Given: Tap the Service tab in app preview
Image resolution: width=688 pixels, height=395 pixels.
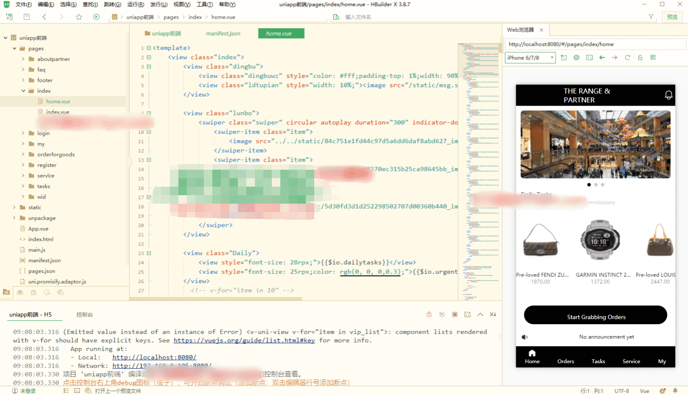Looking at the screenshot, I should click(x=631, y=357).
